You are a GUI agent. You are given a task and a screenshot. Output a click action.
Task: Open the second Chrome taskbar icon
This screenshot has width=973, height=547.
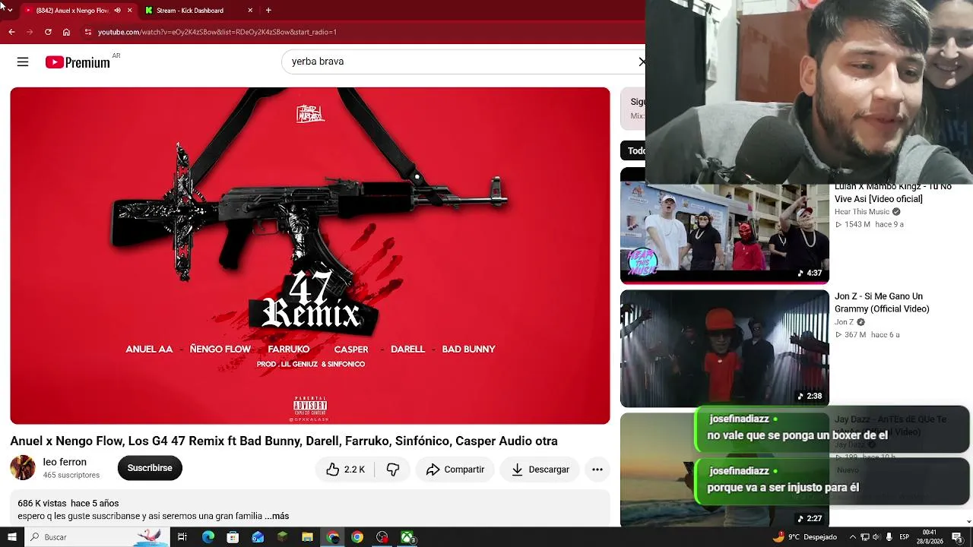coord(357,537)
